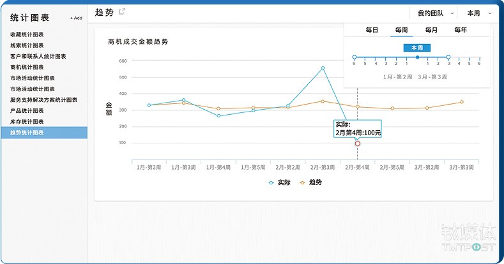Click the highlighted red data point at 2月-第4周
504x264 pixels.
coord(357,143)
